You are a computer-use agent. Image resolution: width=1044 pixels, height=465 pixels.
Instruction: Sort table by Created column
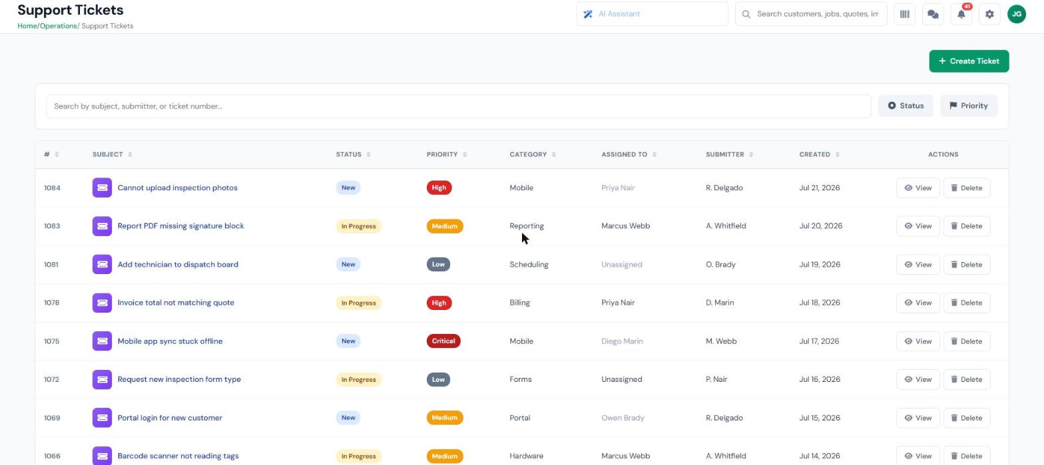pyautogui.click(x=837, y=154)
